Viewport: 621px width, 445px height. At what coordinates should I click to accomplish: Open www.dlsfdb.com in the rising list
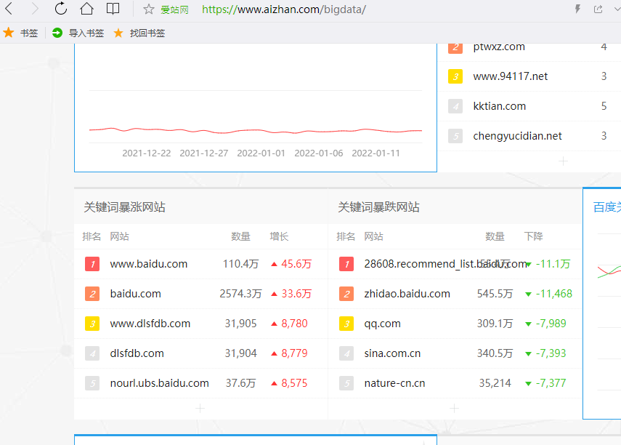point(150,324)
